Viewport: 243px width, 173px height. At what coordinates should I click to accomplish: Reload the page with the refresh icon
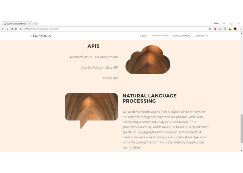coord(12,29)
